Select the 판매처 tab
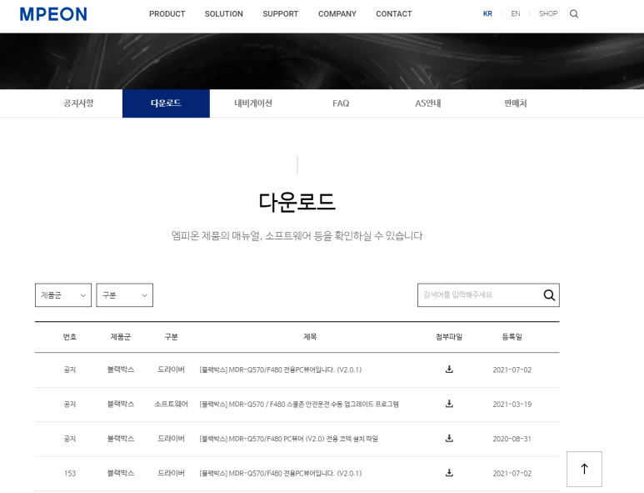The height and width of the screenshot is (493, 644). 516,103
